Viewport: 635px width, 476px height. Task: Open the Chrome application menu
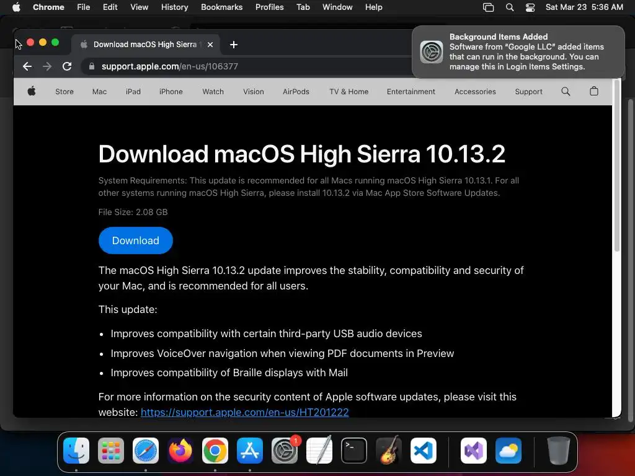[48, 7]
